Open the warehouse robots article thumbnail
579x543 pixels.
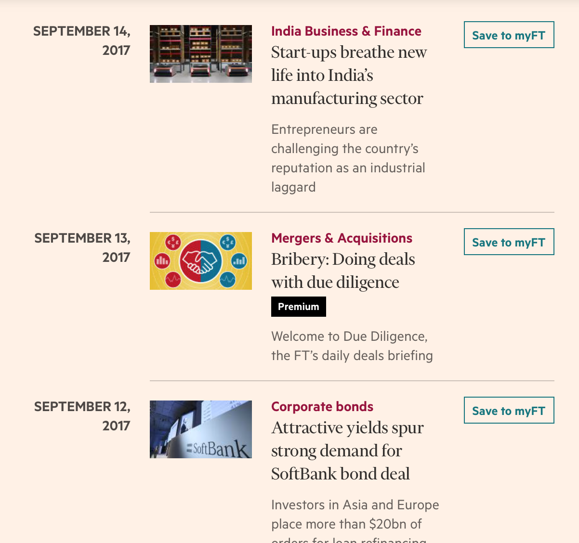[201, 54]
